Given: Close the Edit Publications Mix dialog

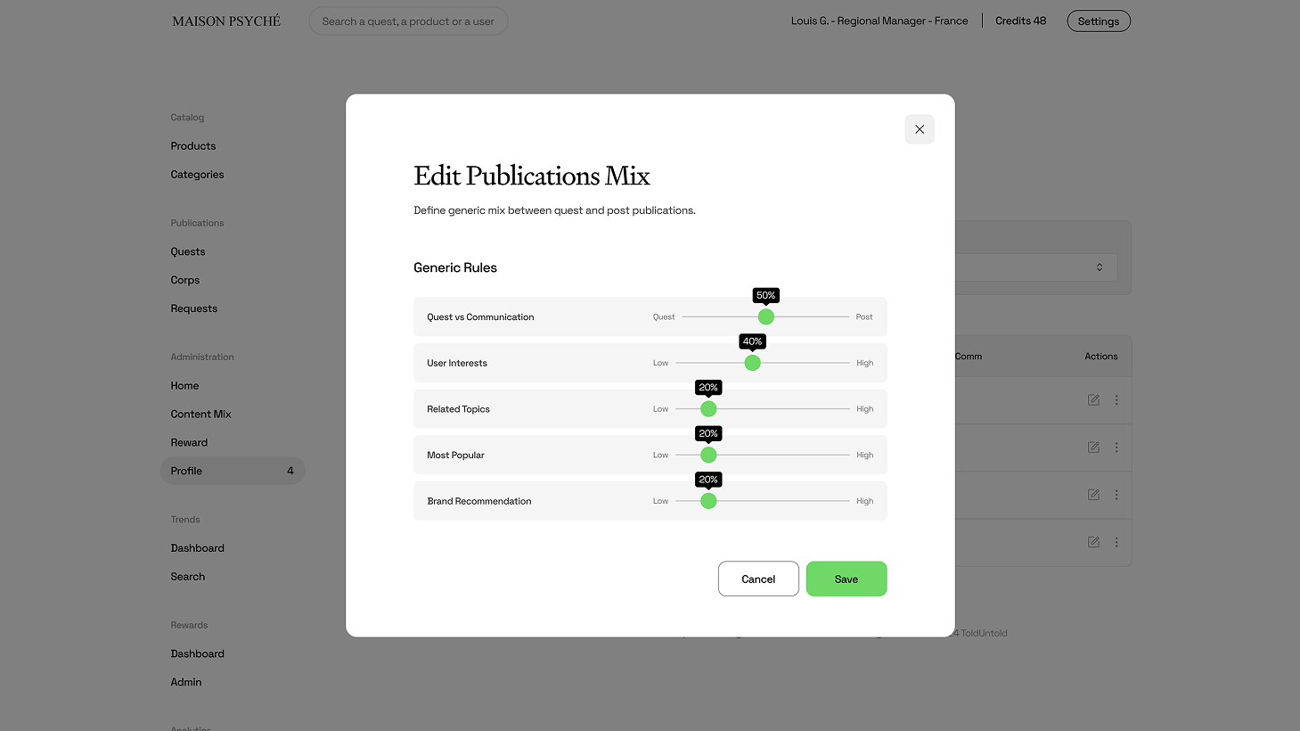Looking at the screenshot, I should tap(920, 129).
